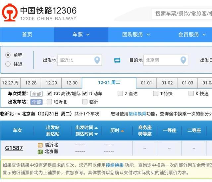
Task: Switch to the 12-28 date tab
Action: click(x=31, y=83)
